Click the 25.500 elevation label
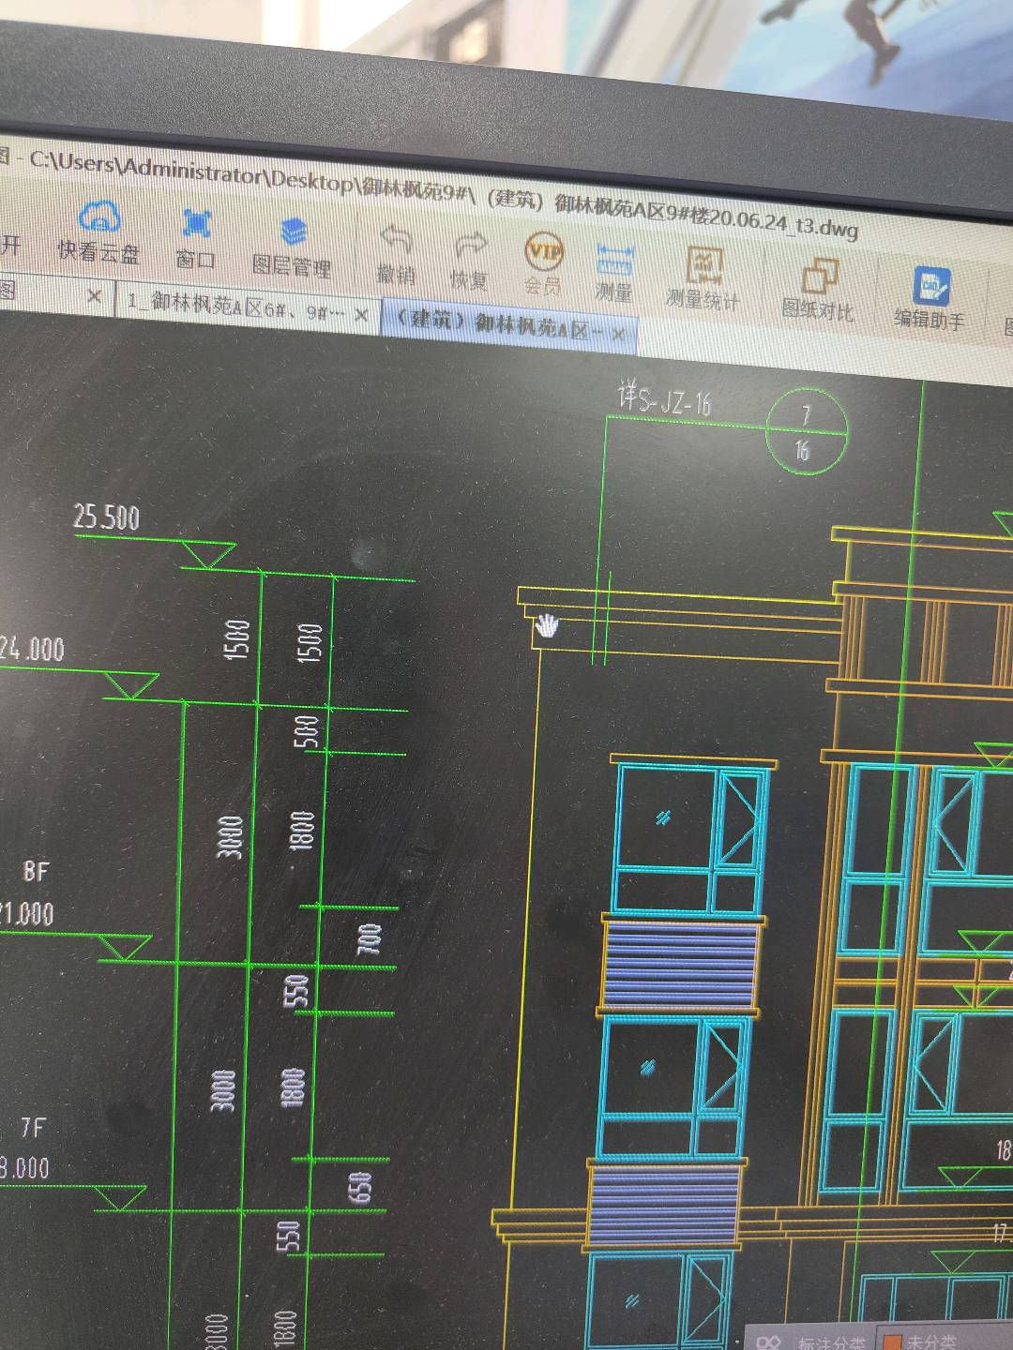The width and height of the screenshot is (1013, 1350). click(107, 517)
